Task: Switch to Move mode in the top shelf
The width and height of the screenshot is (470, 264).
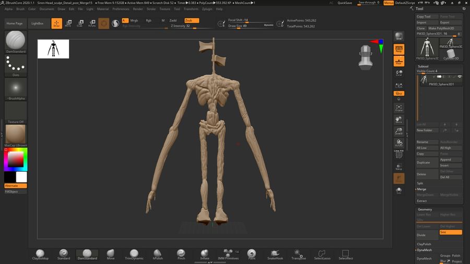Action: [x=68, y=23]
